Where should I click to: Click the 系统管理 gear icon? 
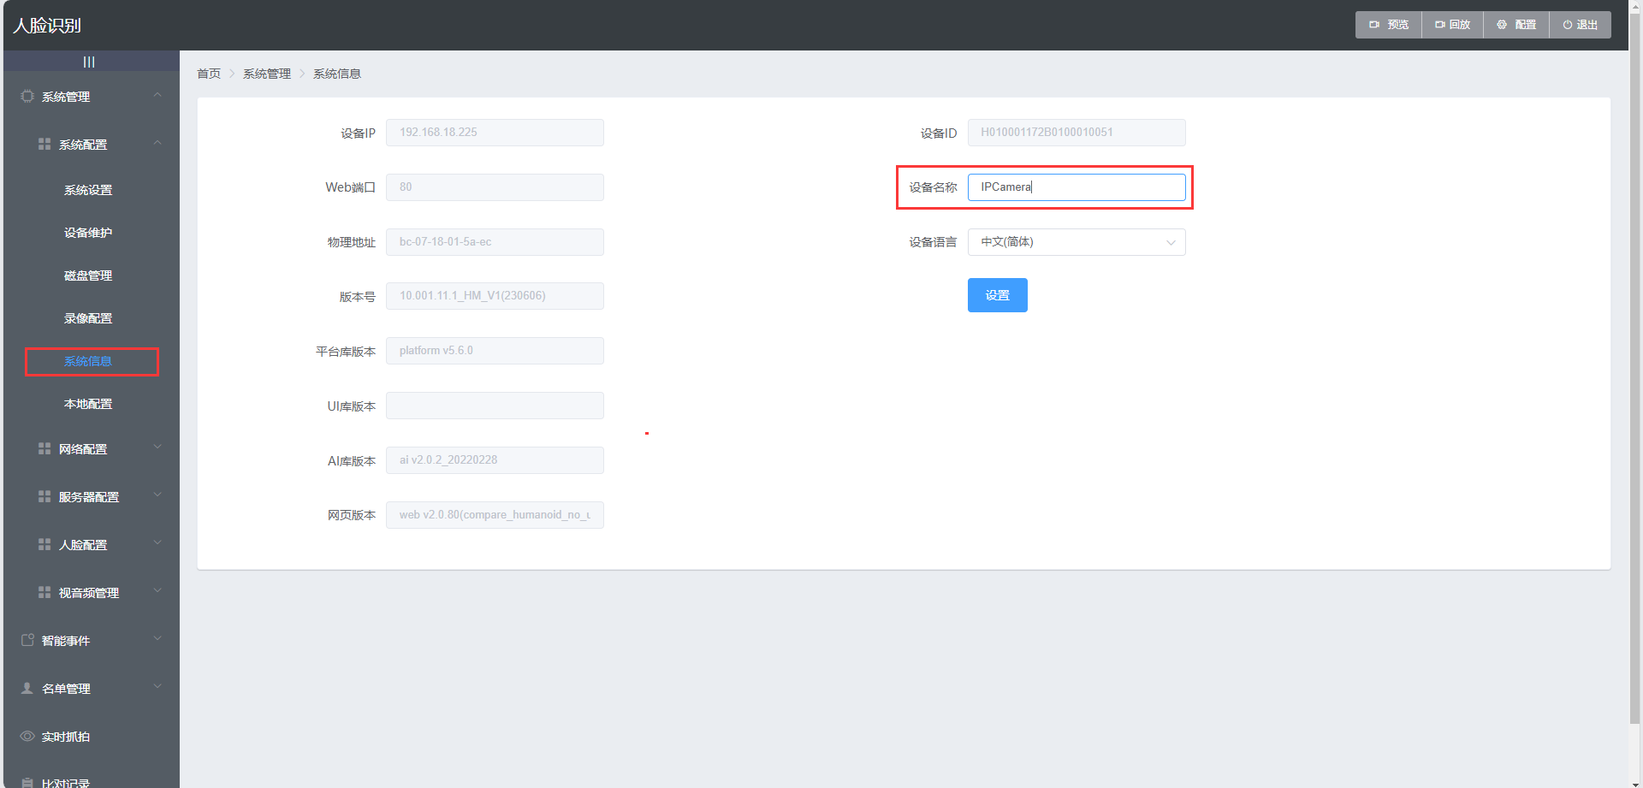click(x=27, y=97)
